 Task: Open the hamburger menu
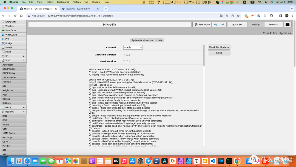point(288,24)
